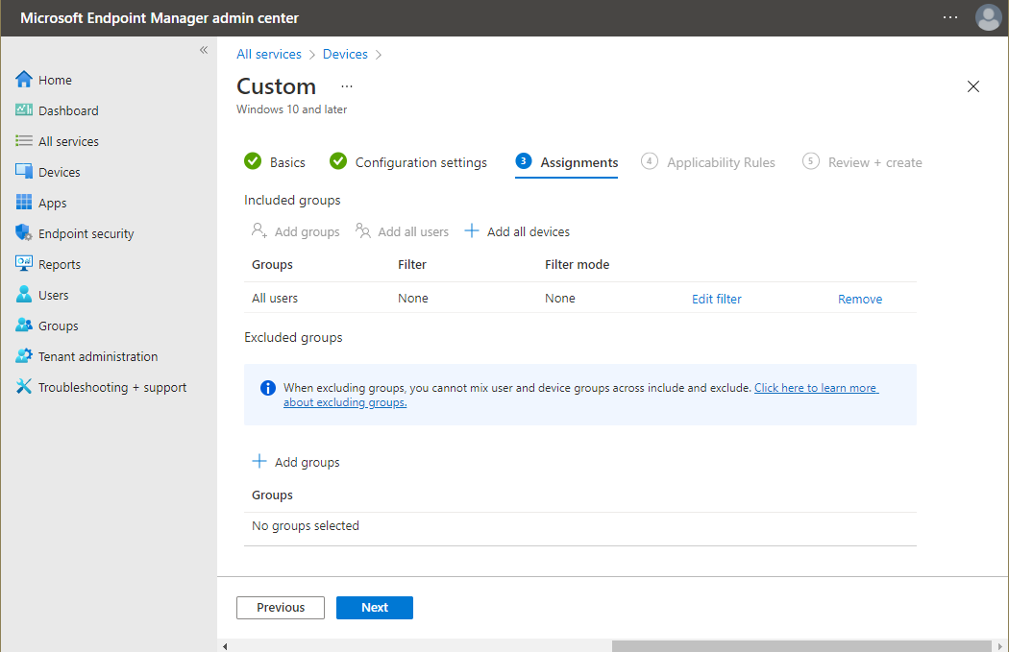Add groups under Excluded groups

click(x=295, y=462)
